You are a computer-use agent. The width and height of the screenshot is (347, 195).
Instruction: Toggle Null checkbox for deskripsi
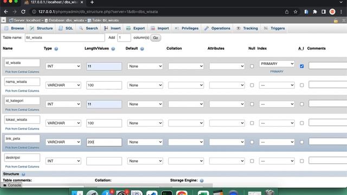tap(252, 161)
